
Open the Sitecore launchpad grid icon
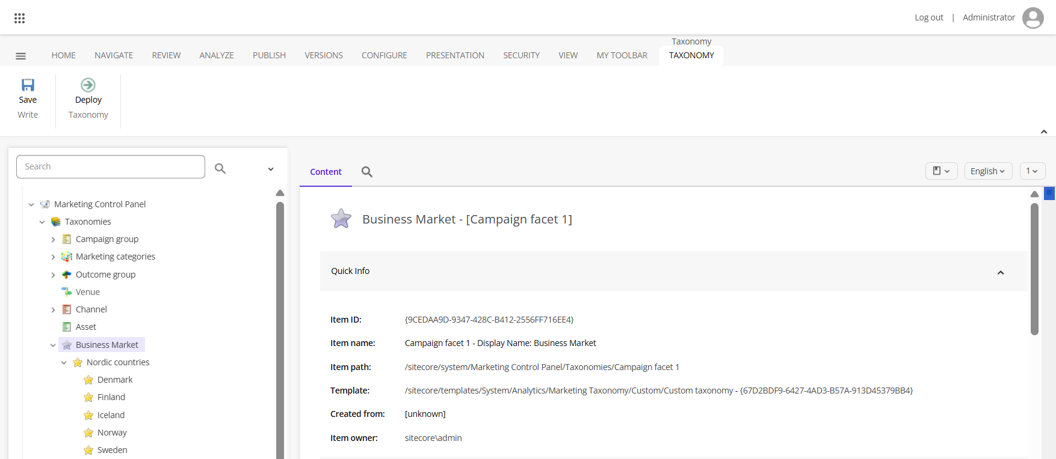[x=19, y=18]
